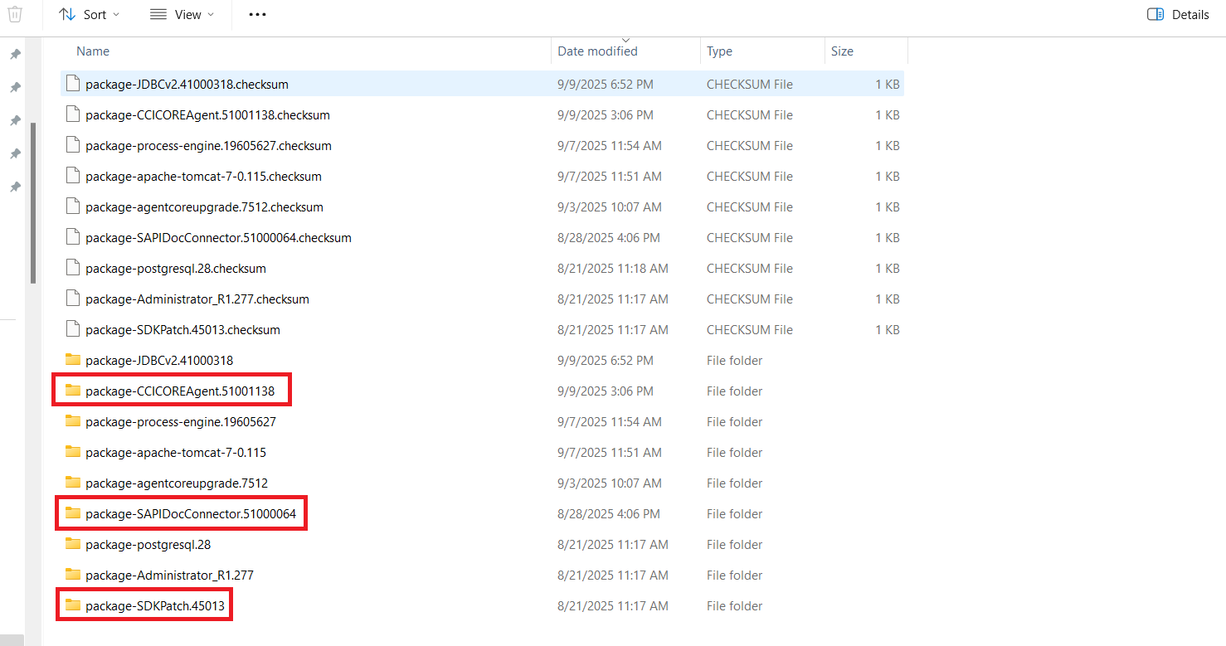This screenshot has height=646, width=1226.
Task: Open the View dropdown menu
Action: [182, 14]
